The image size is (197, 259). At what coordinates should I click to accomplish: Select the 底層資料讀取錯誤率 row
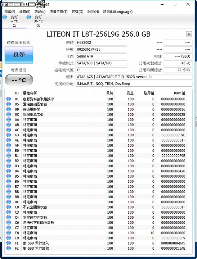tap(96, 99)
